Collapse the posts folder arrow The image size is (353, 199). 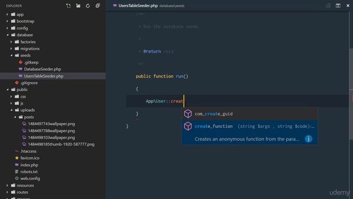point(15,117)
